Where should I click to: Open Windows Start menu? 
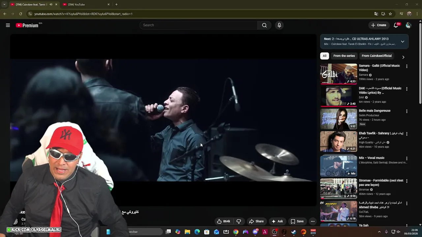(108, 232)
